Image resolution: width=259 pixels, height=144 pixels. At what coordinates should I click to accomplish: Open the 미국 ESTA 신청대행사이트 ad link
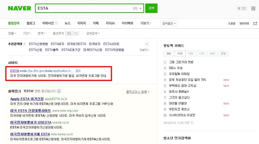tap(30, 111)
